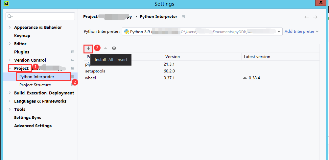Click the project-level icon beside the Python Interpreter heading

(x=183, y=17)
